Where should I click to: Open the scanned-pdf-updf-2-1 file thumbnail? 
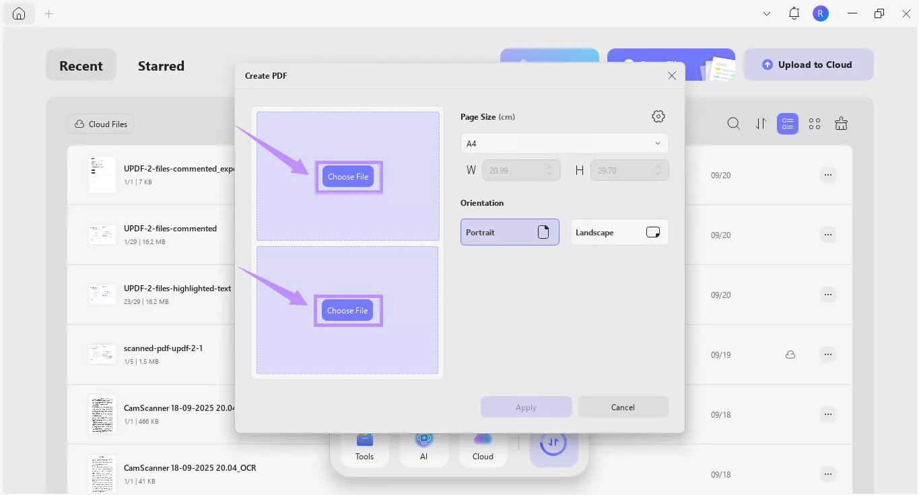point(102,353)
